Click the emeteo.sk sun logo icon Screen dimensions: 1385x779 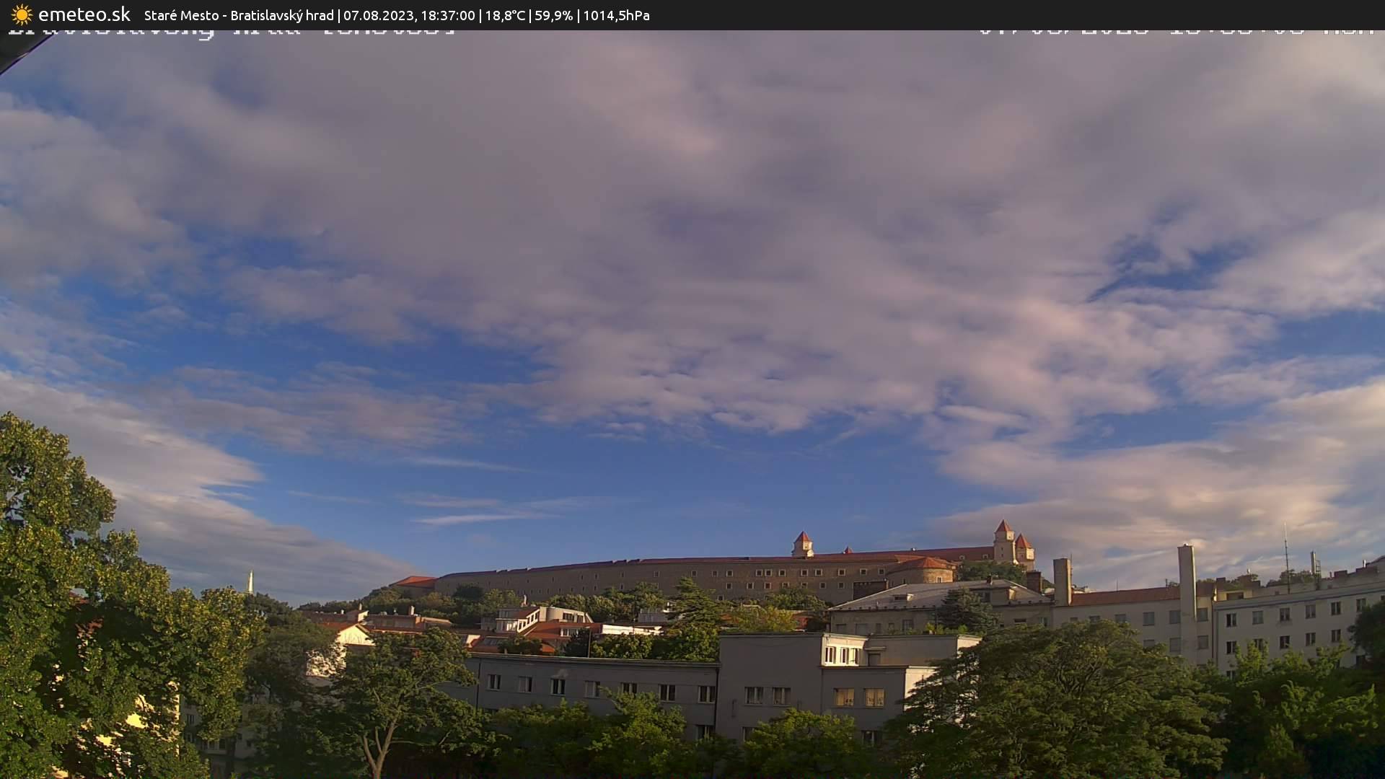click(22, 14)
